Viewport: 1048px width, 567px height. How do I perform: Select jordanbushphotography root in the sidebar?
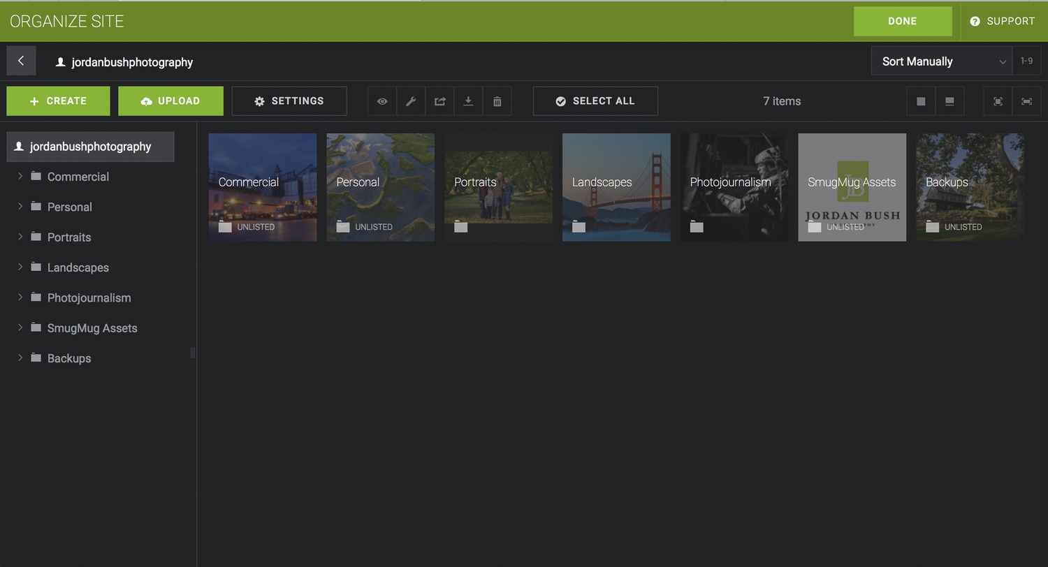[x=90, y=147]
